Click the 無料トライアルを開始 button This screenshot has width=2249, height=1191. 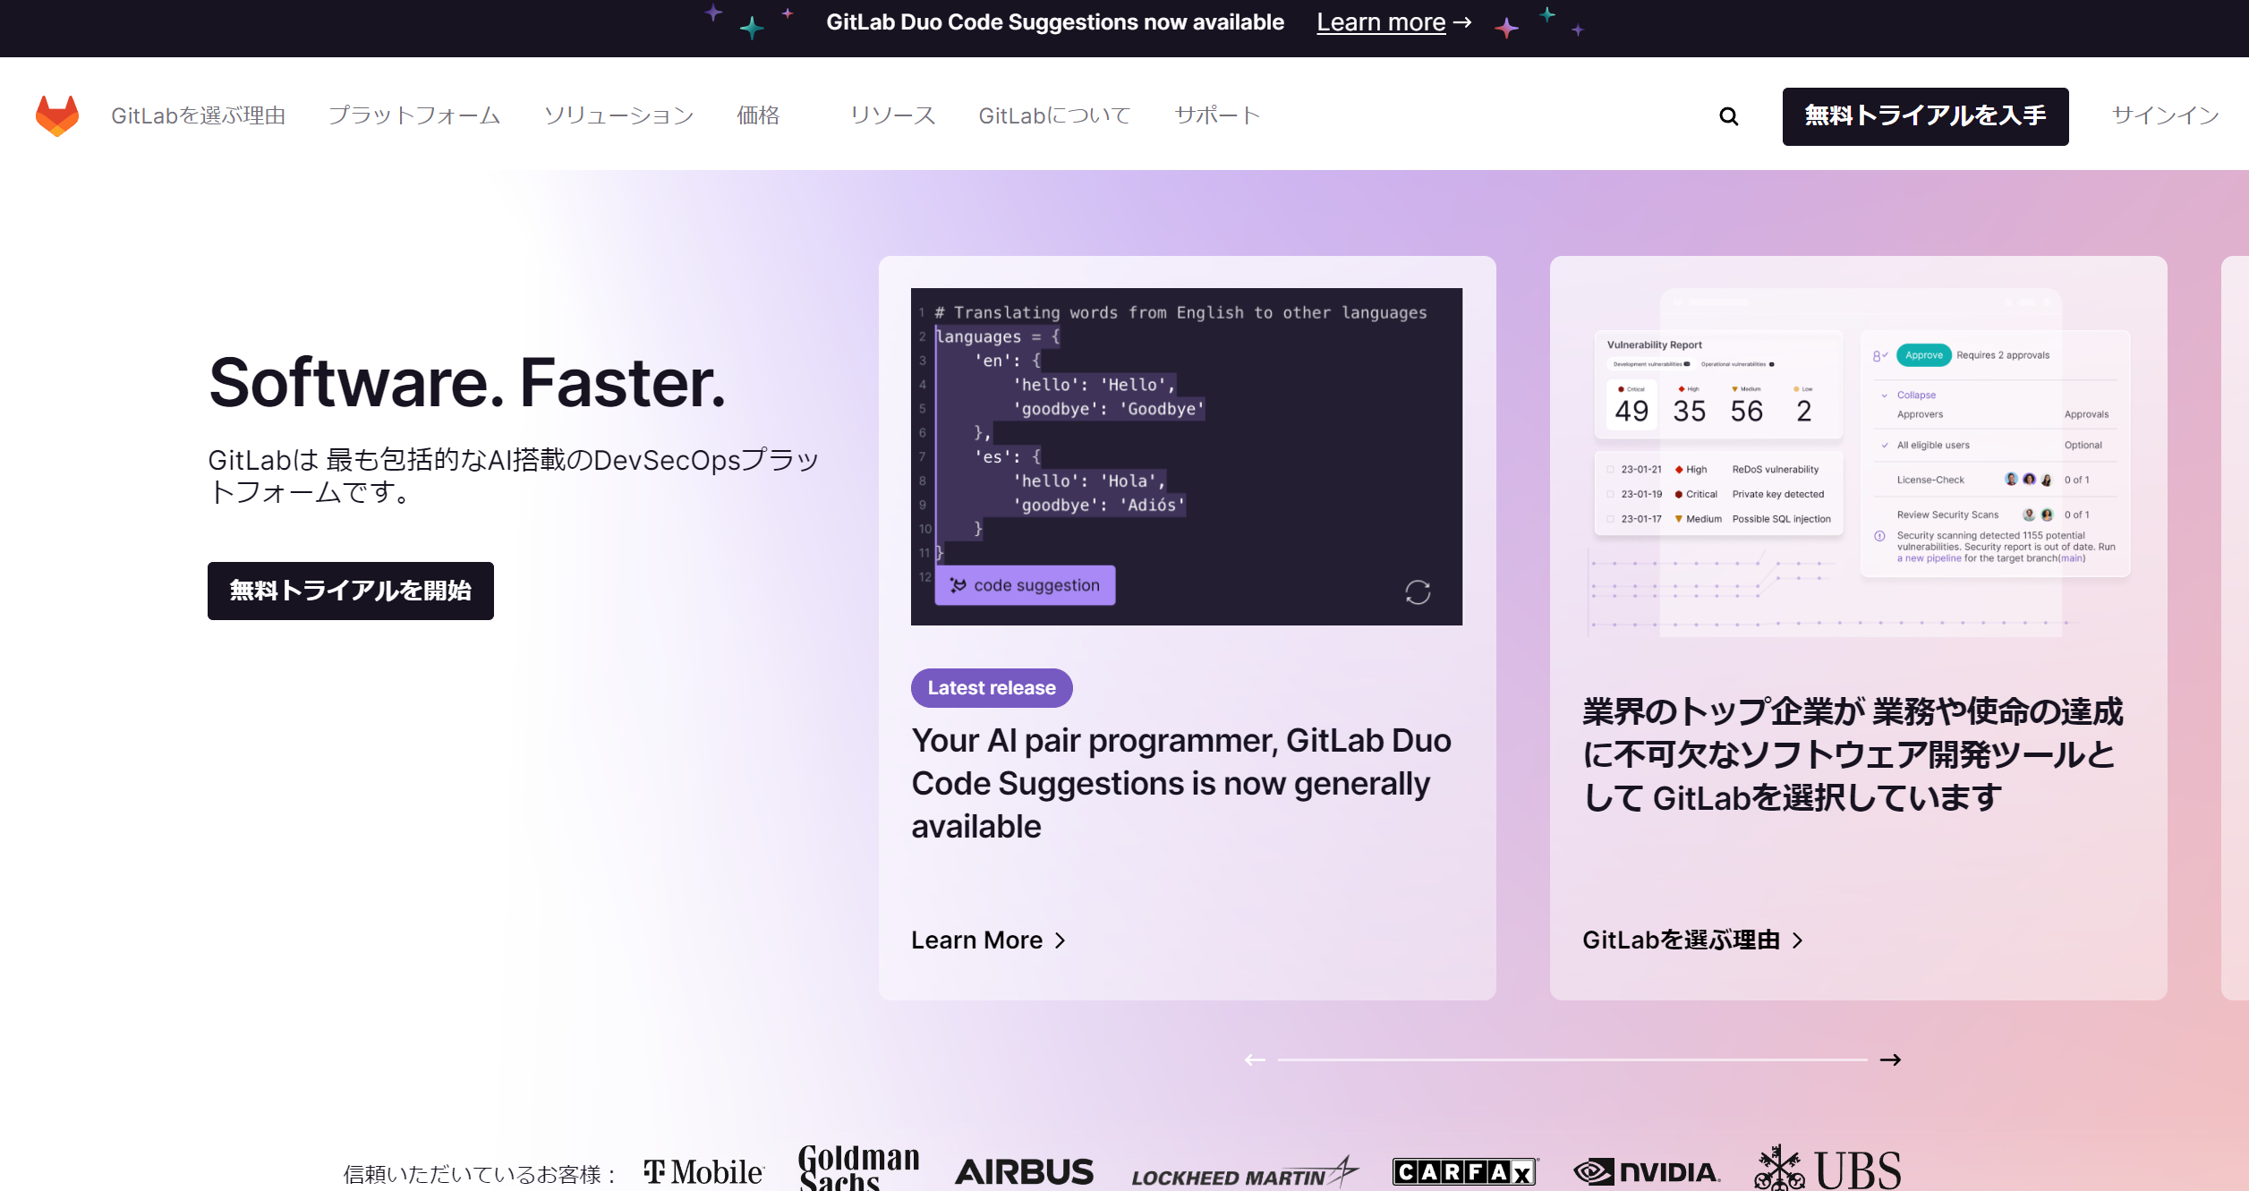point(350,591)
